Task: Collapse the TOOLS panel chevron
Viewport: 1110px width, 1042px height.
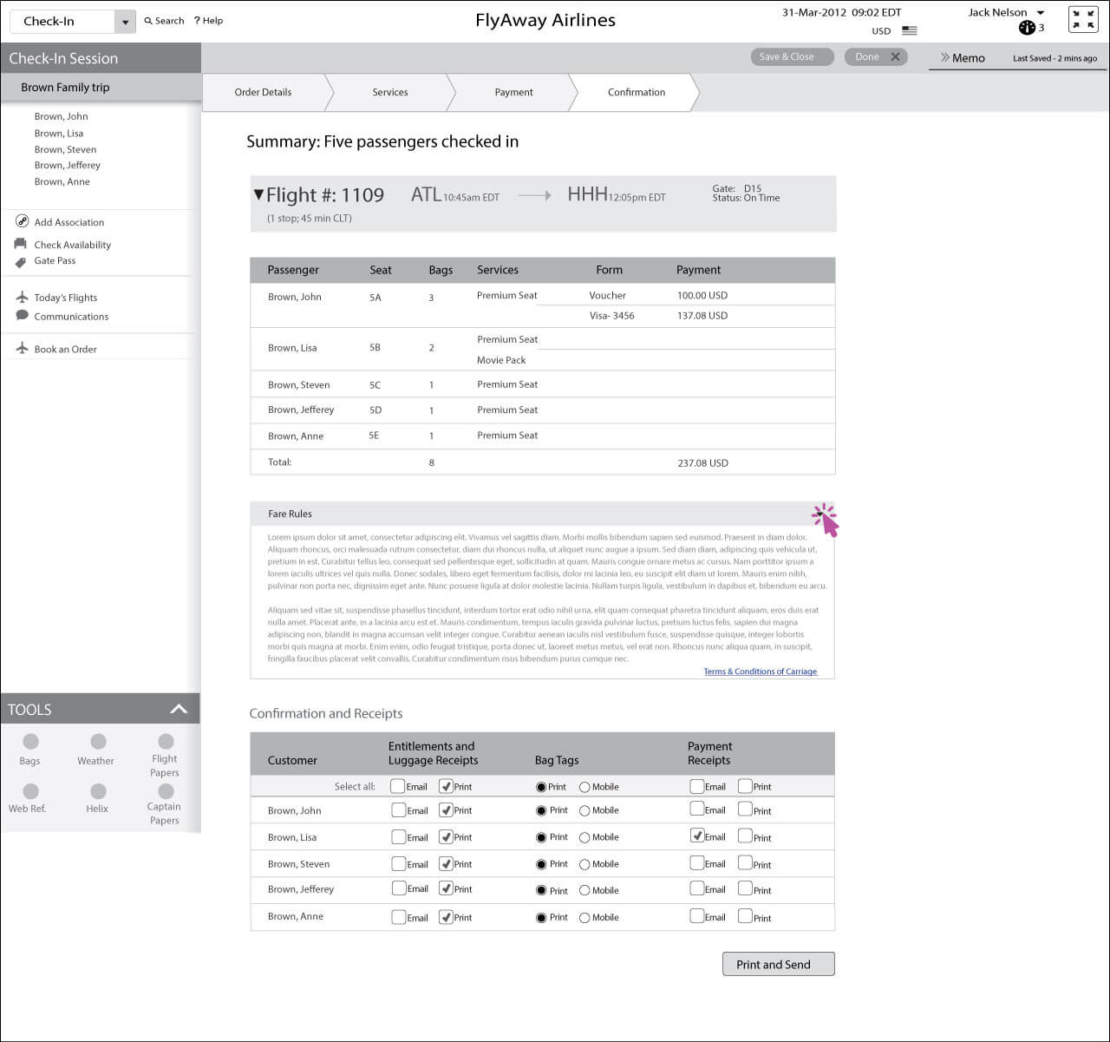Action: pyautogui.click(x=179, y=709)
